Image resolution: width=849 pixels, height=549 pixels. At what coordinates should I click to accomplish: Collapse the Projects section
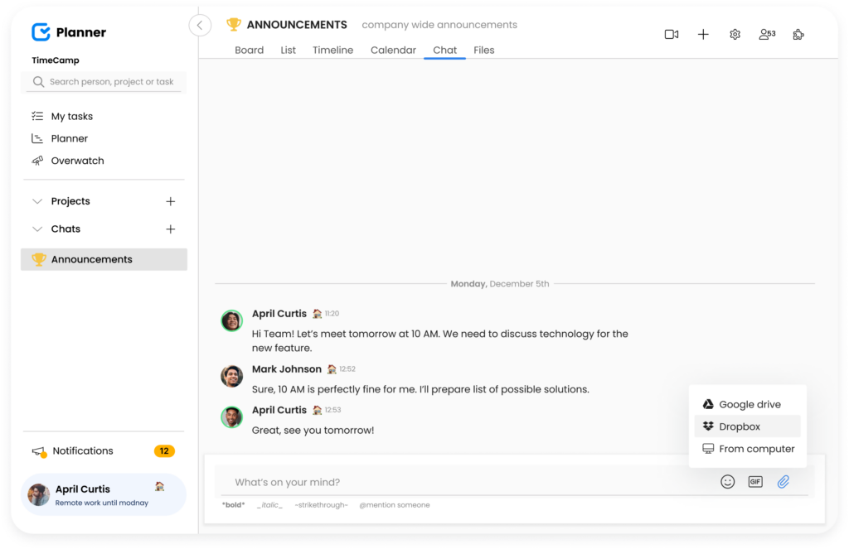pyautogui.click(x=36, y=201)
